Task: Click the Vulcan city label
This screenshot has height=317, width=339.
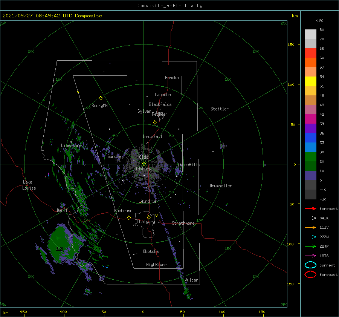Action: [191, 280]
